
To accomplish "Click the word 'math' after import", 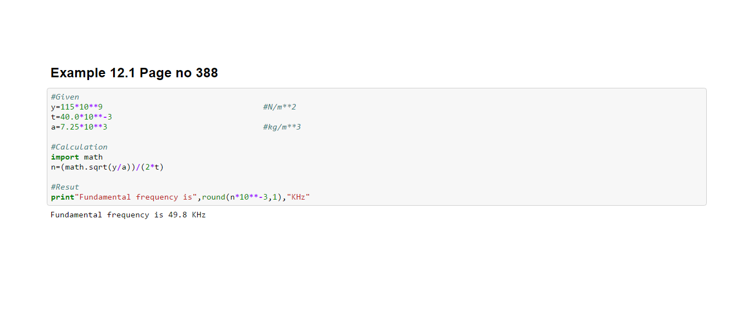I will [x=93, y=157].
